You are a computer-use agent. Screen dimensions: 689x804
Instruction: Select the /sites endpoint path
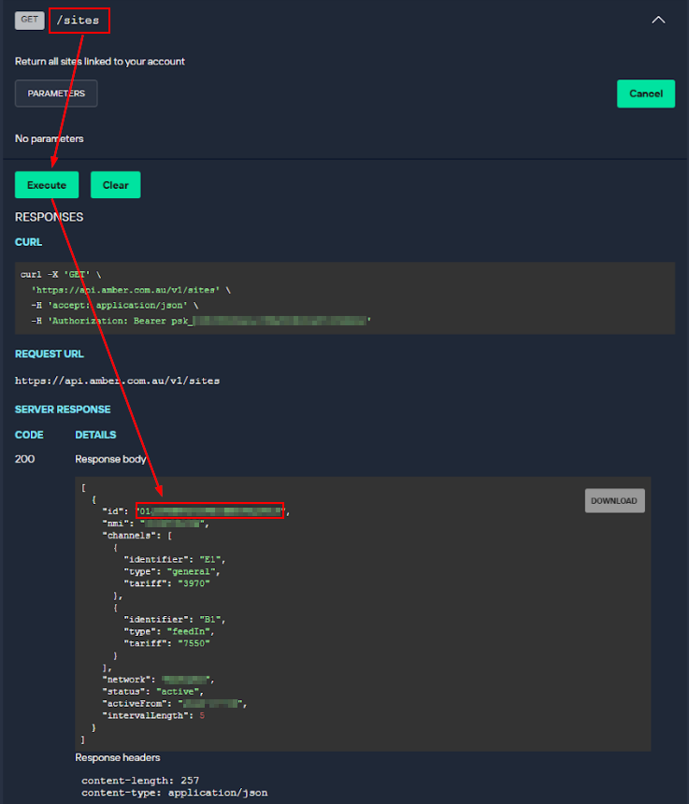coord(79,20)
